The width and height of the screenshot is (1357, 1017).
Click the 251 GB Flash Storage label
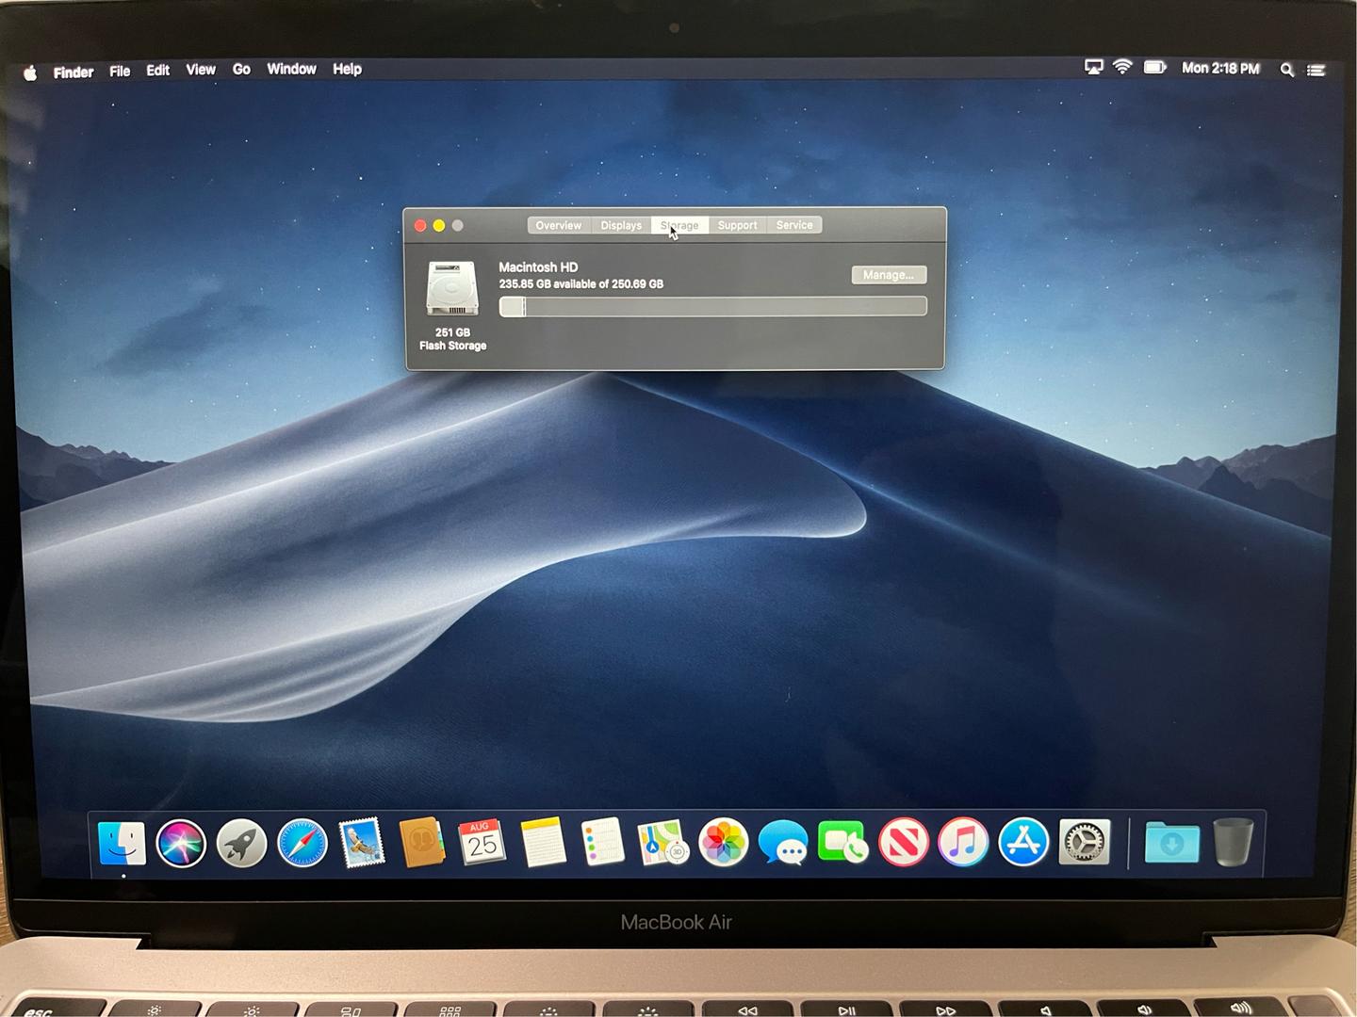[452, 339]
